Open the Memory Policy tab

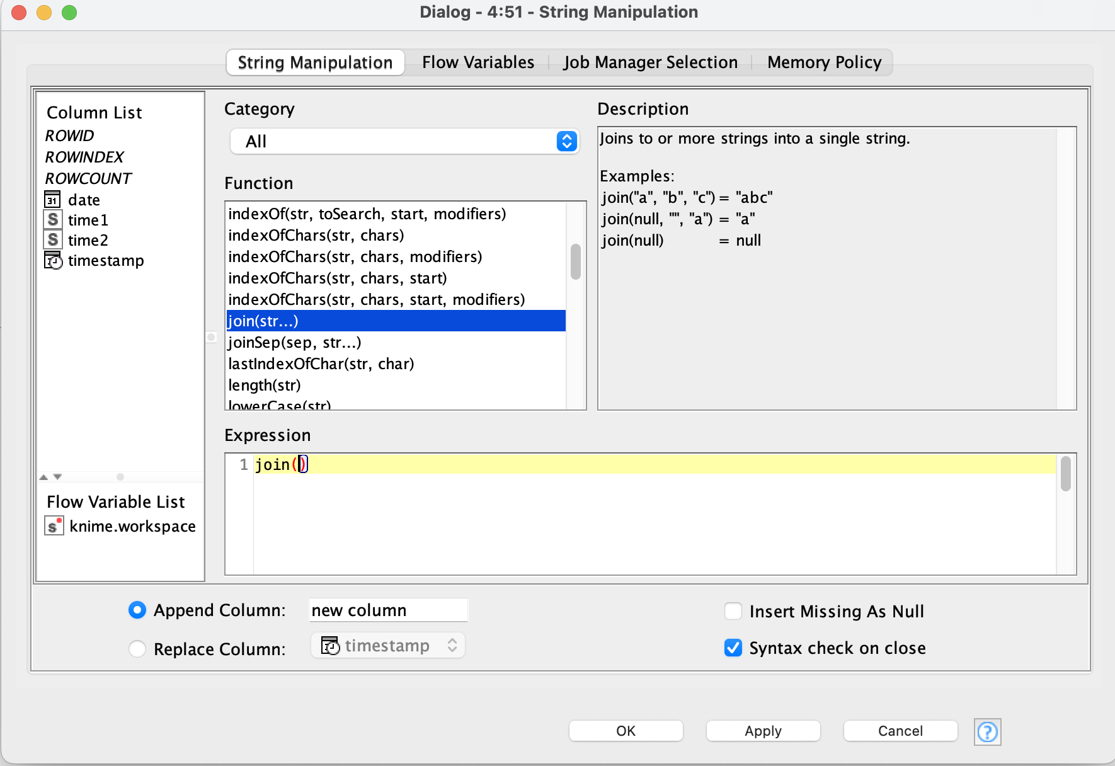824,62
